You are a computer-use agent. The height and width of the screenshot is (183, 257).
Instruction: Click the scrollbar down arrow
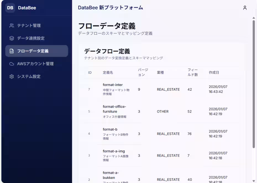tap(254, 181)
